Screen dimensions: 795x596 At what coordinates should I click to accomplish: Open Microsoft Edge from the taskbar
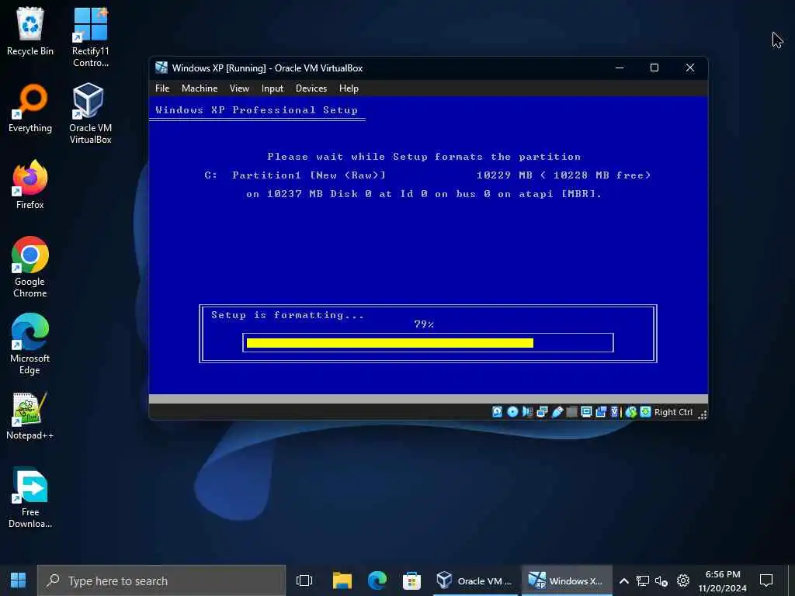point(377,580)
